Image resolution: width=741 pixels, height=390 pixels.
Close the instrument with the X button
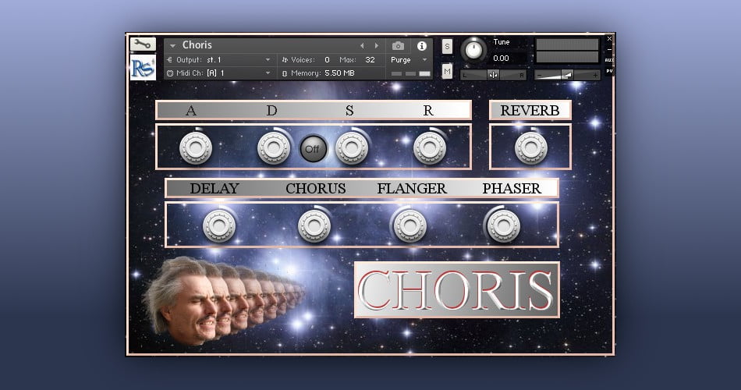pos(609,39)
